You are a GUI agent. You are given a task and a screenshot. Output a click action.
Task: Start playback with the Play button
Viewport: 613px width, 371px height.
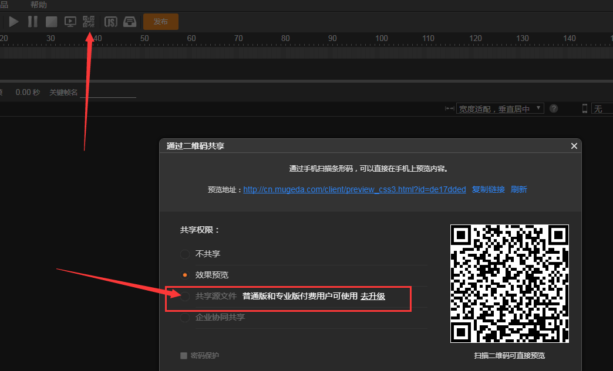(14, 22)
